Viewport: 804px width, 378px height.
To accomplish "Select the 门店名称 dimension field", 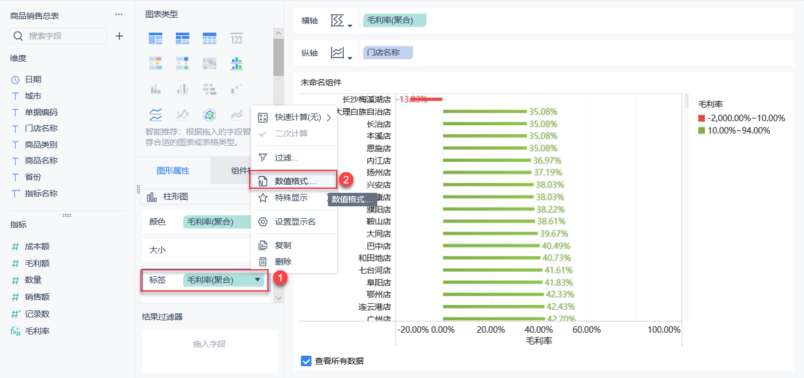I will (41, 128).
